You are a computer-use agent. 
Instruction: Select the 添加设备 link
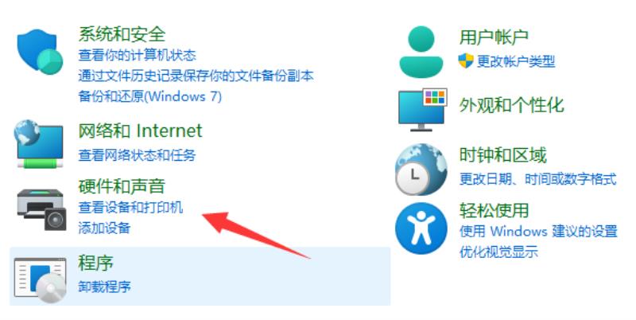(x=104, y=228)
